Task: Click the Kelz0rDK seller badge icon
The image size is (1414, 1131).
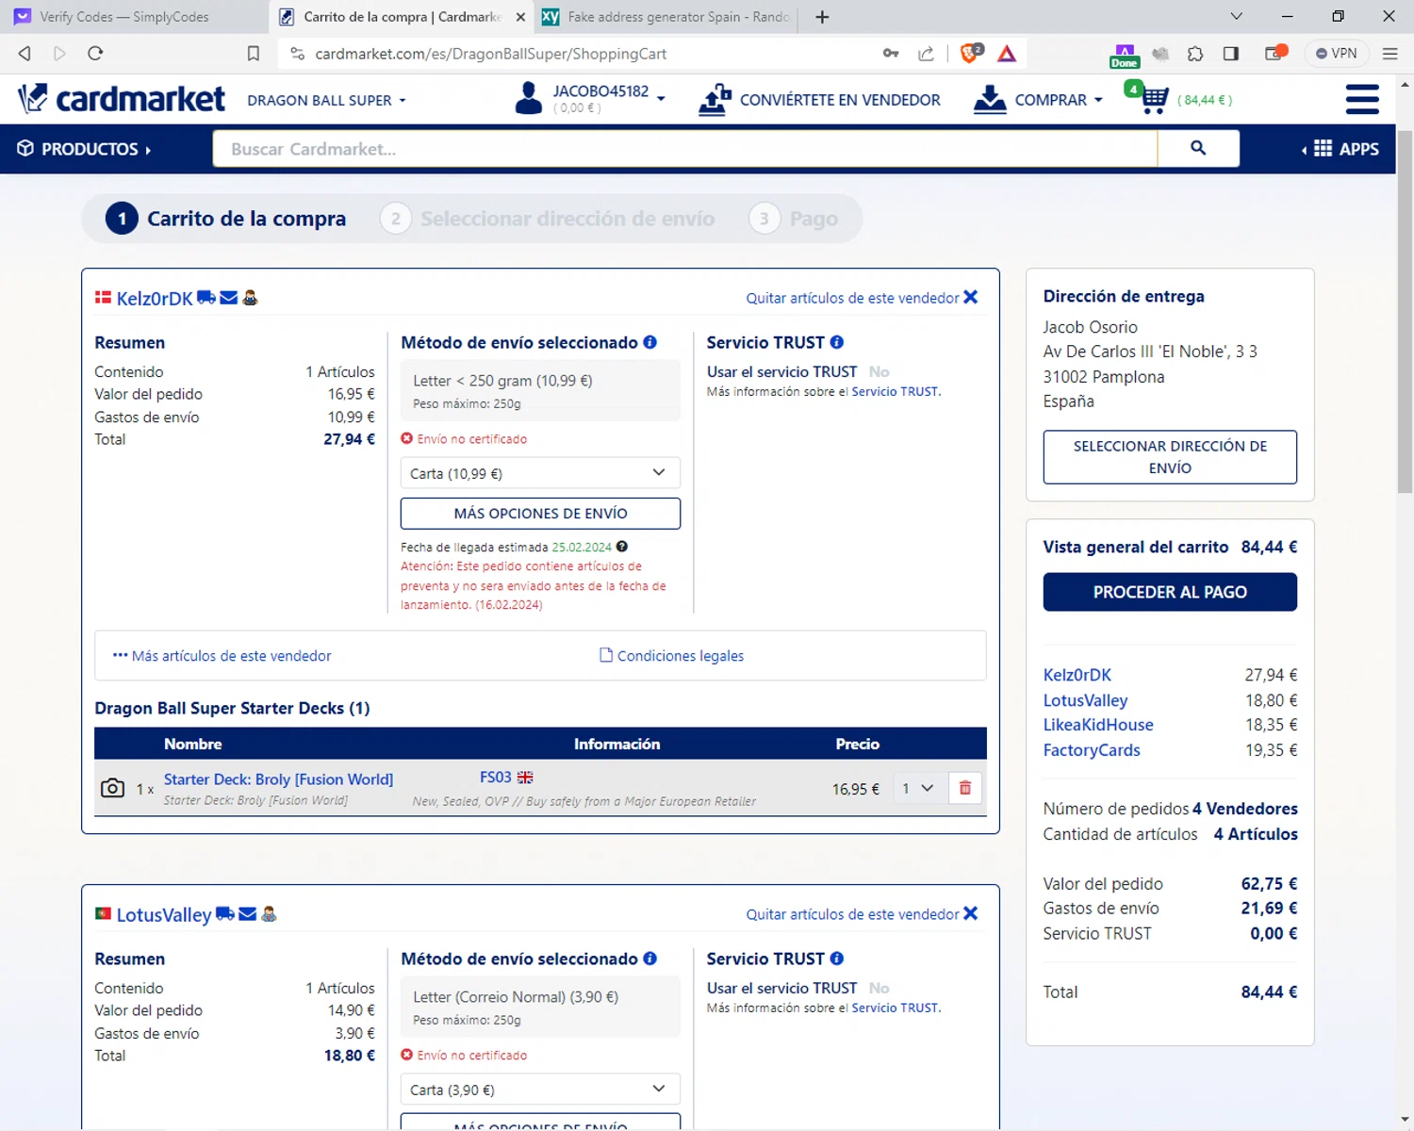Action: click(250, 298)
